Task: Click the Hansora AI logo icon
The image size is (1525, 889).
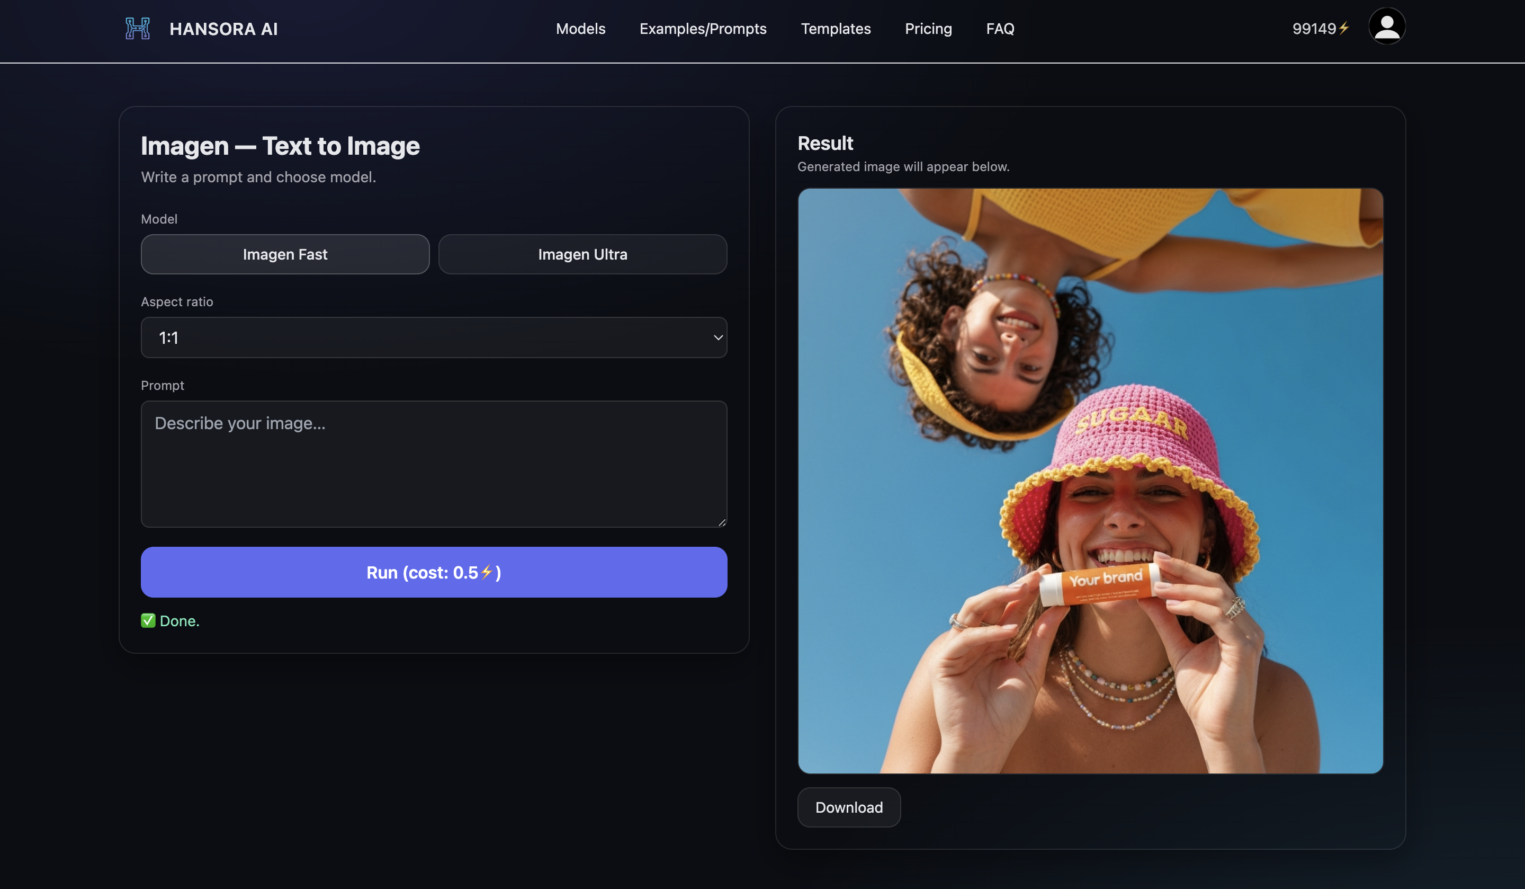Action: pyautogui.click(x=137, y=29)
